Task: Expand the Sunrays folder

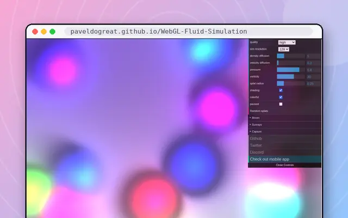Action: click(x=285, y=125)
